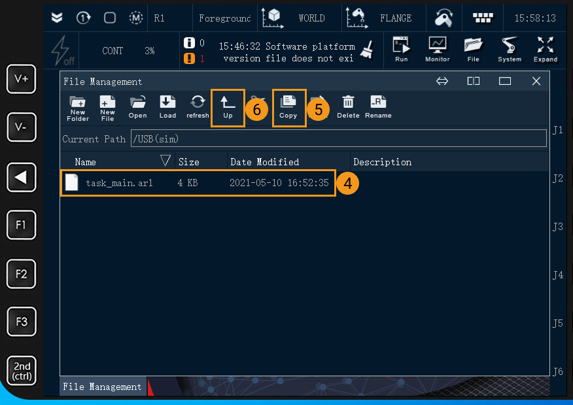Toggle the virtual keyboard icon
Image resolution: width=573 pixels, height=405 pixels.
(x=483, y=18)
